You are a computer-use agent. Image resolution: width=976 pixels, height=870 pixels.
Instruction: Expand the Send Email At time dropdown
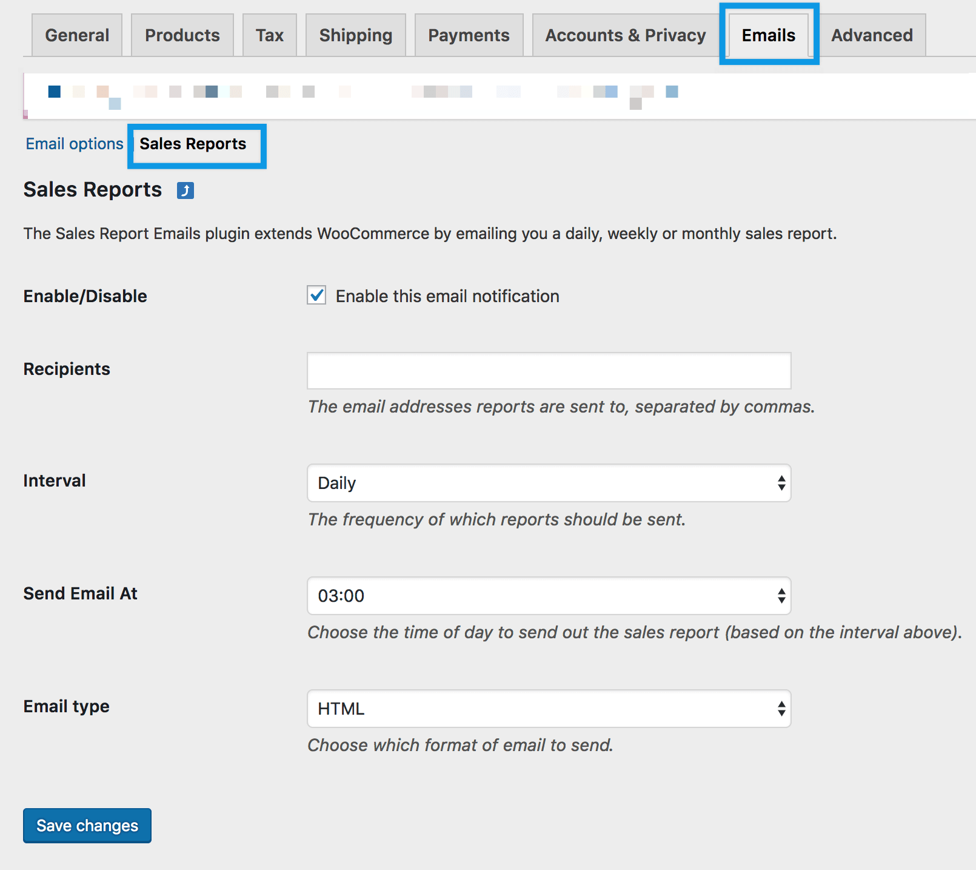click(x=549, y=596)
